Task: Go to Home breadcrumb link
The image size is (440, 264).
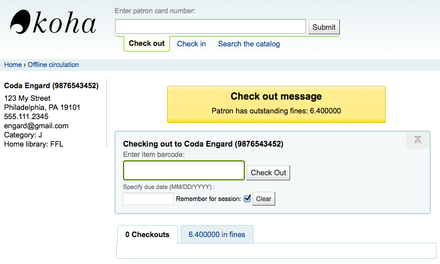Action: click(13, 65)
